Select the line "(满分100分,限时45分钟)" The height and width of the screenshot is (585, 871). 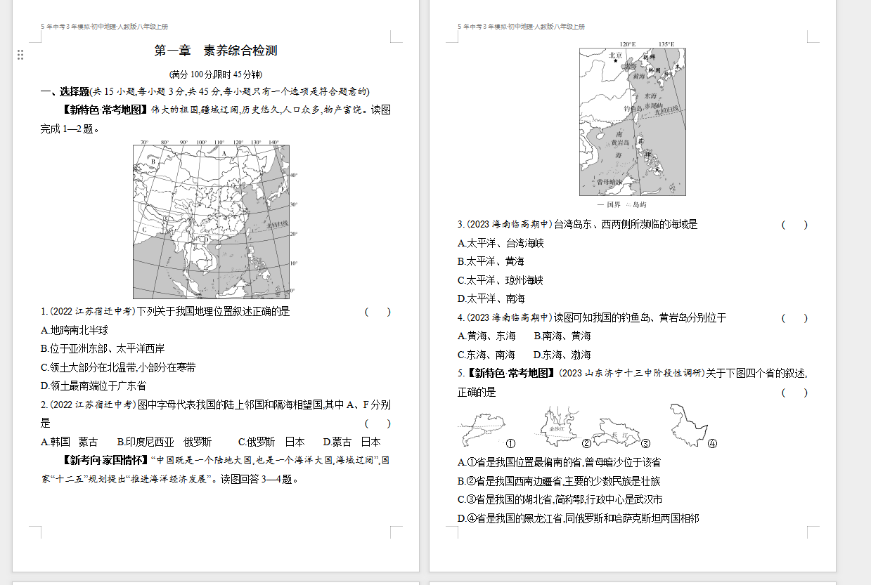[x=216, y=74]
